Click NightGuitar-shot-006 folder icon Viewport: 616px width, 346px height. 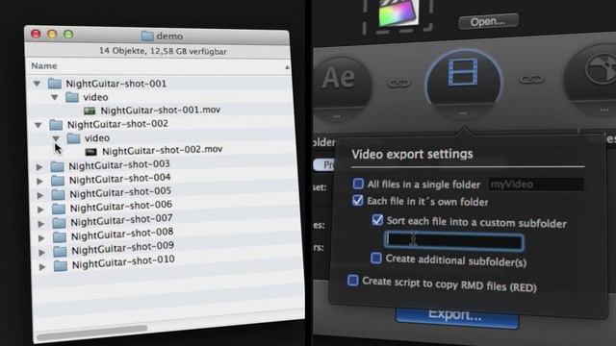(59, 209)
